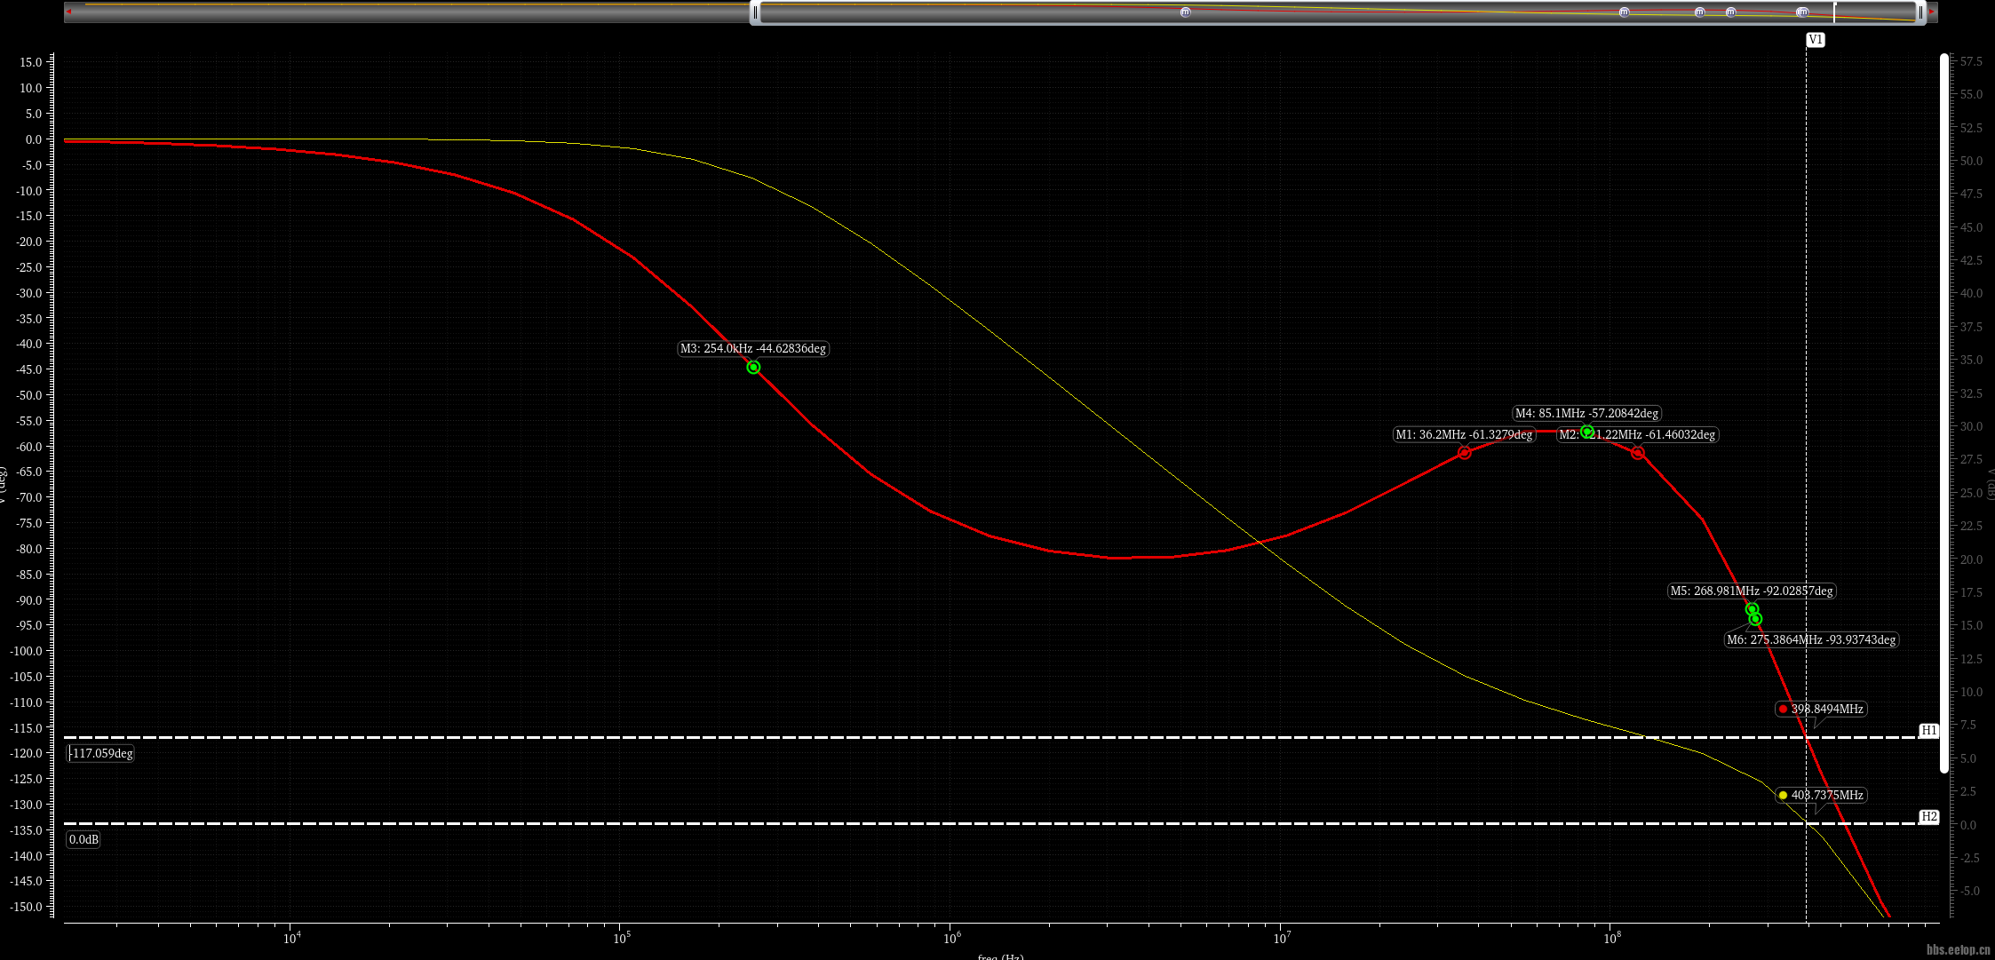This screenshot has width=1995, height=960.
Task: Click the red left arrow of the strip chart
Action: pyautogui.click(x=68, y=12)
